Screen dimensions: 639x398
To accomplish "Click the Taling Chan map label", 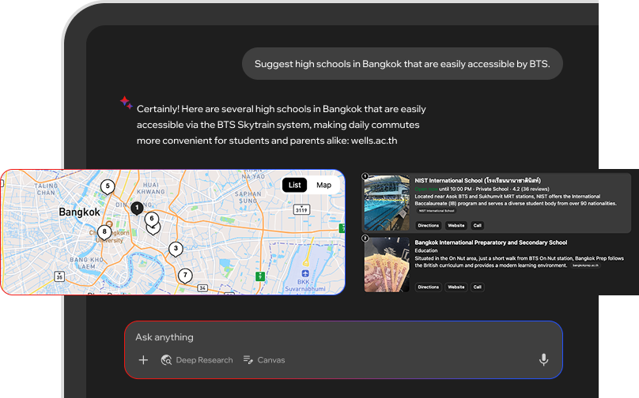I will click(x=46, y=190).
